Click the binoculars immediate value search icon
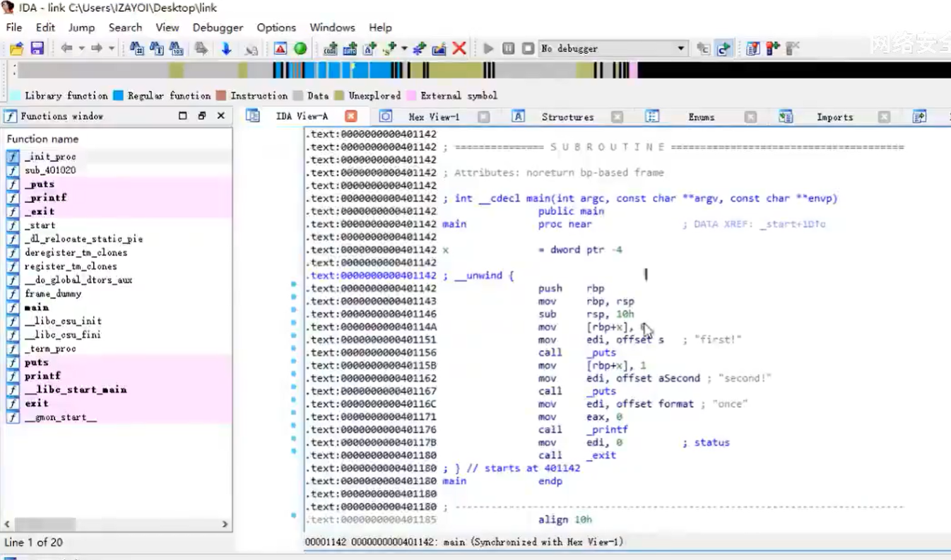This screenshot has height=560, width=951. pos(177,49)
